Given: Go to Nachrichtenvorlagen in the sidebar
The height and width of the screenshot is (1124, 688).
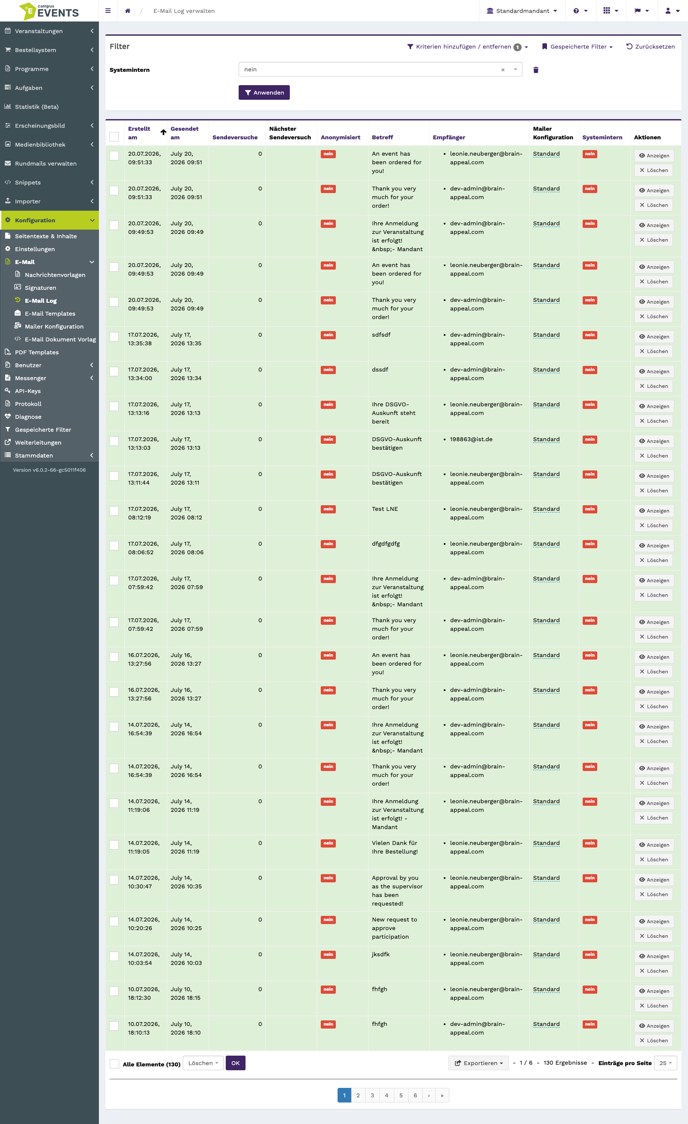Looking at the screenshot, I should 55,275.
